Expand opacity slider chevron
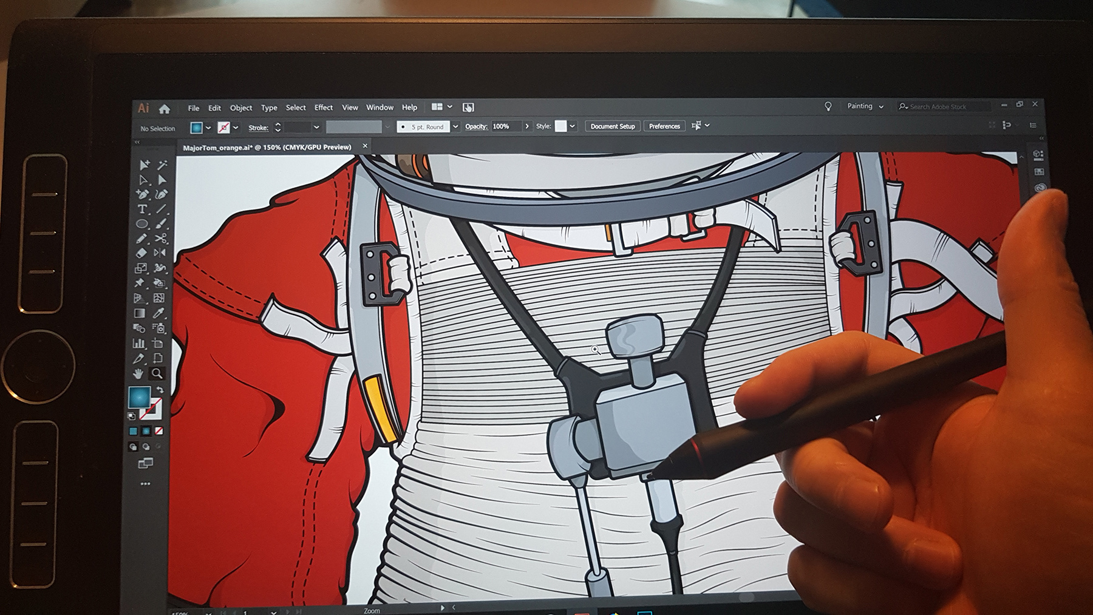 pos(527,126)
